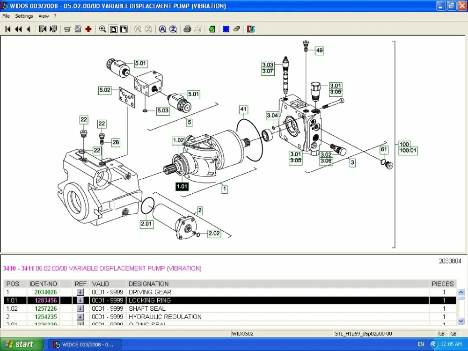Select callout 41 in diagram

[243, 110]
